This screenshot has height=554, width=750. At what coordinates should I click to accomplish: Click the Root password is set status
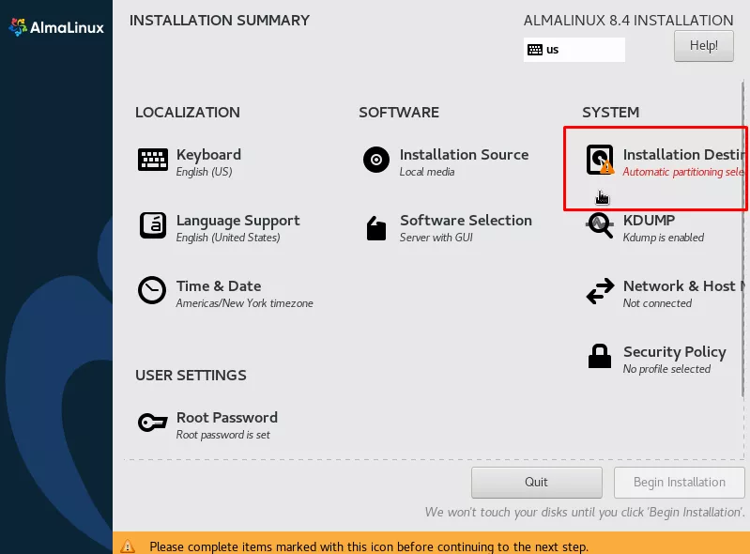click(x=222, y=435)
